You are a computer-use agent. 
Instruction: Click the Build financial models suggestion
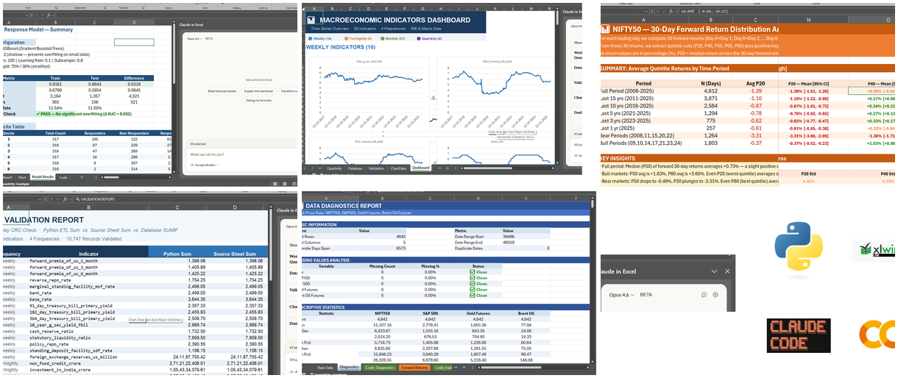coord(222,90)
